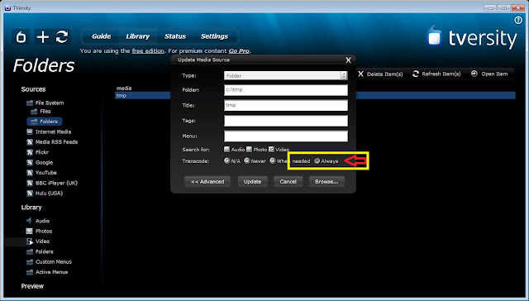Viewport: 529px width, 301px height.
Task: Click the Custom Menus folder icon
Action: (30, 262)
